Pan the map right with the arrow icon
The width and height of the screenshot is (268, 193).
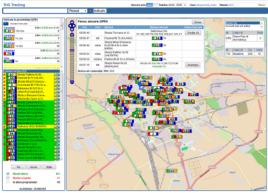pos(75,26)
